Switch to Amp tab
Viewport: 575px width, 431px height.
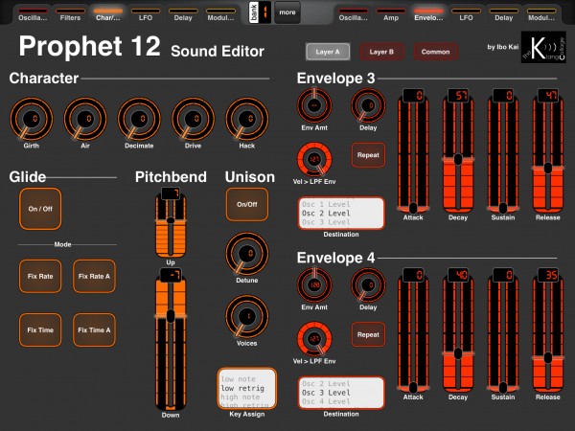[x=391, y=14]
